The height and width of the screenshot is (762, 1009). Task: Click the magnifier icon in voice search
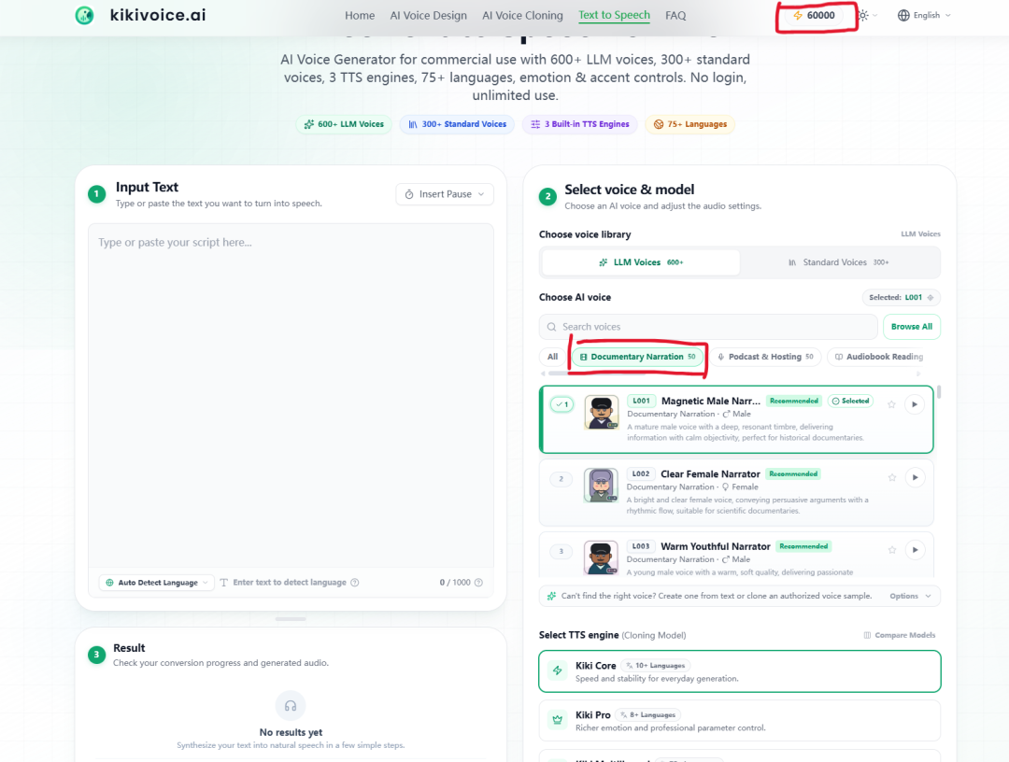pyautogui.click(x=551, y=327)
